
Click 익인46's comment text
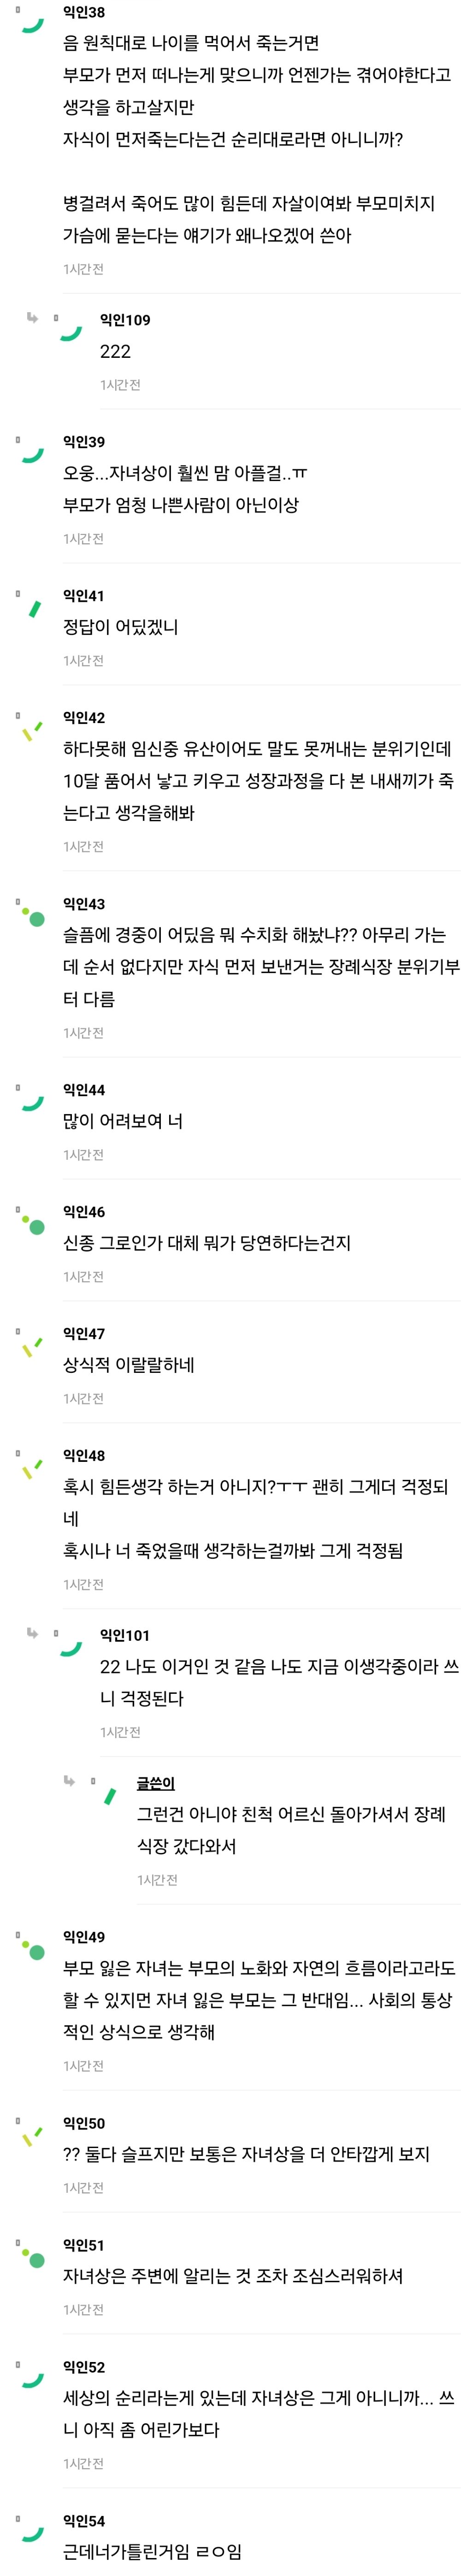pos(207,1243)
